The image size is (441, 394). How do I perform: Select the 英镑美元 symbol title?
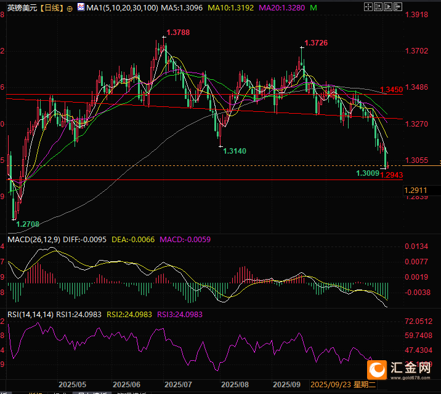point(20,8)
